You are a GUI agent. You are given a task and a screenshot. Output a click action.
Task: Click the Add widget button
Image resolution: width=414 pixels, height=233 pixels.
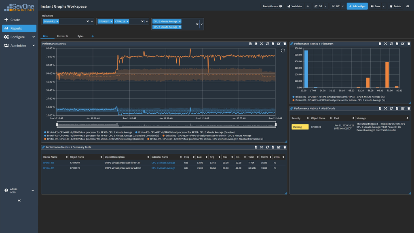[357, 6]
